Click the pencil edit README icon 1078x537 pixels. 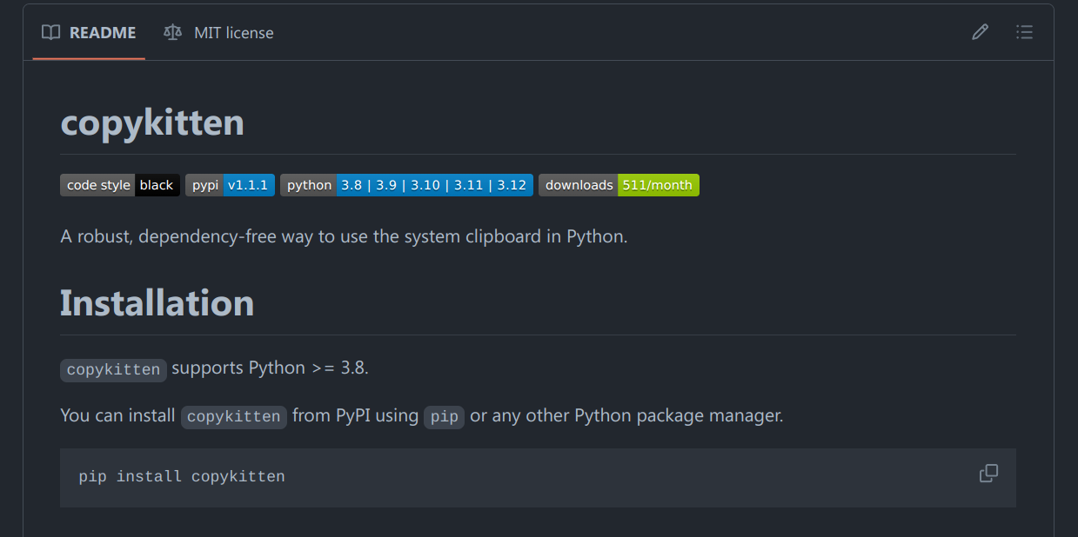pos(980,33)
